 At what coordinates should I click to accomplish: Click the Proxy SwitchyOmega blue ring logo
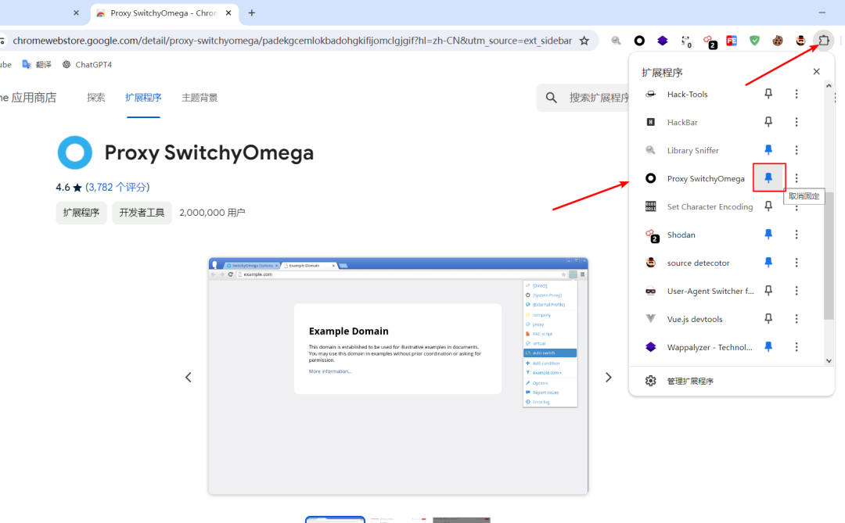point(75,152)
